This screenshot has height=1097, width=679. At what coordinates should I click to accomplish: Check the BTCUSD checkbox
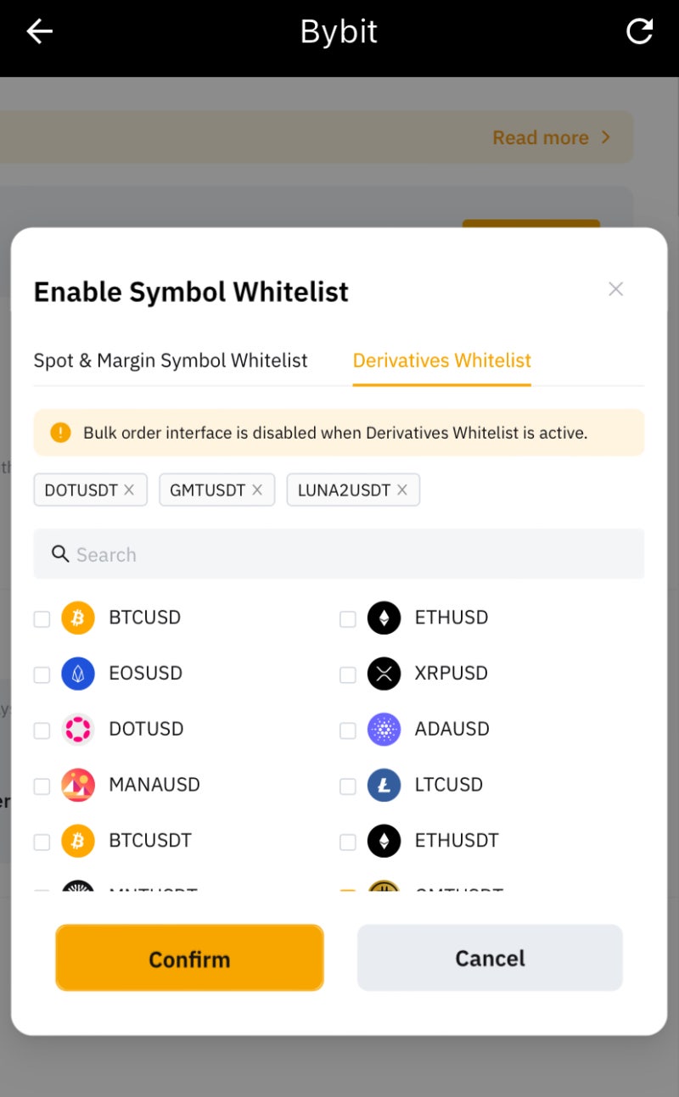click(42, 619)
